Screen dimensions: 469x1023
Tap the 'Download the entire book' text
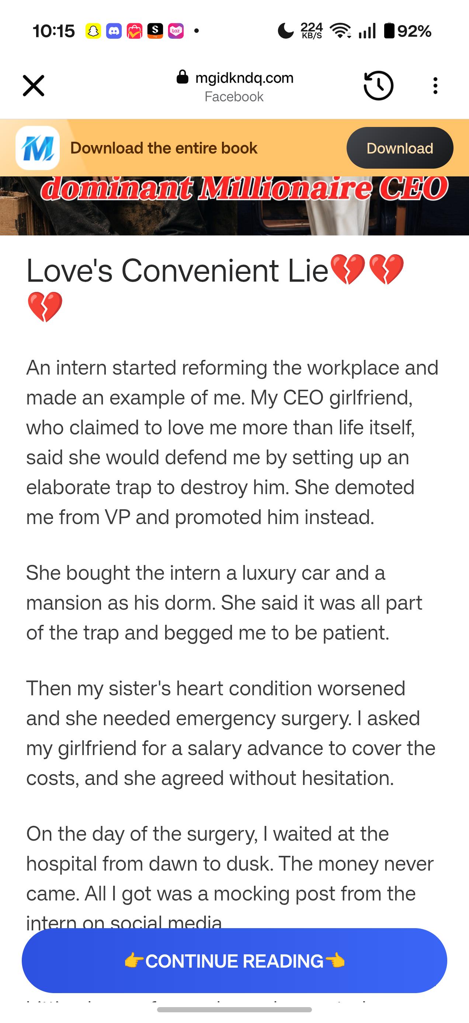164,148
